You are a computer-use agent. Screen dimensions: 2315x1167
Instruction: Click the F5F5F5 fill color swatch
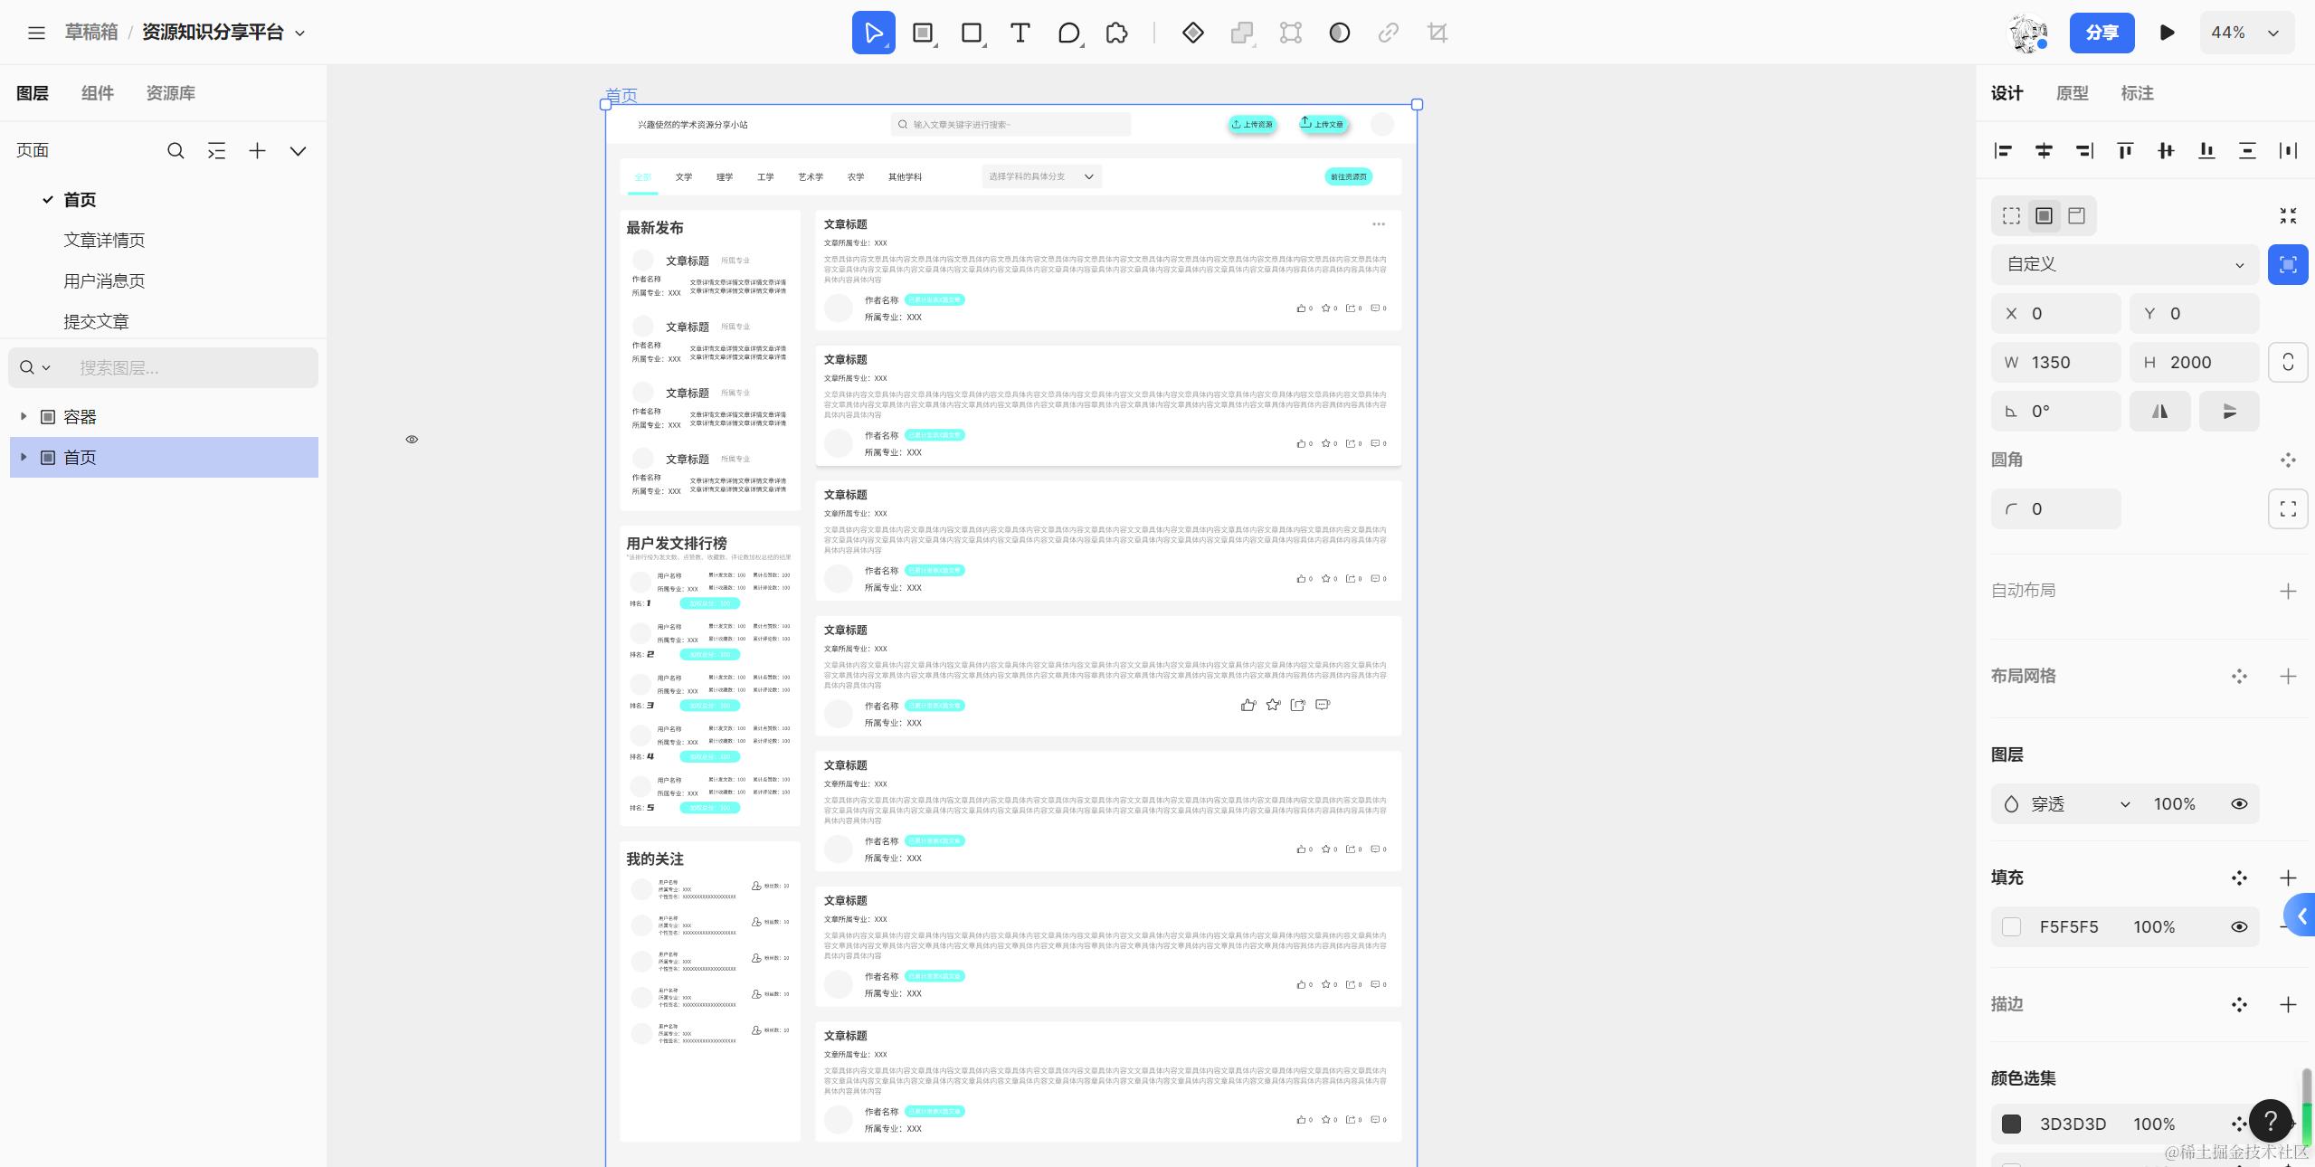pos(2011,927)
